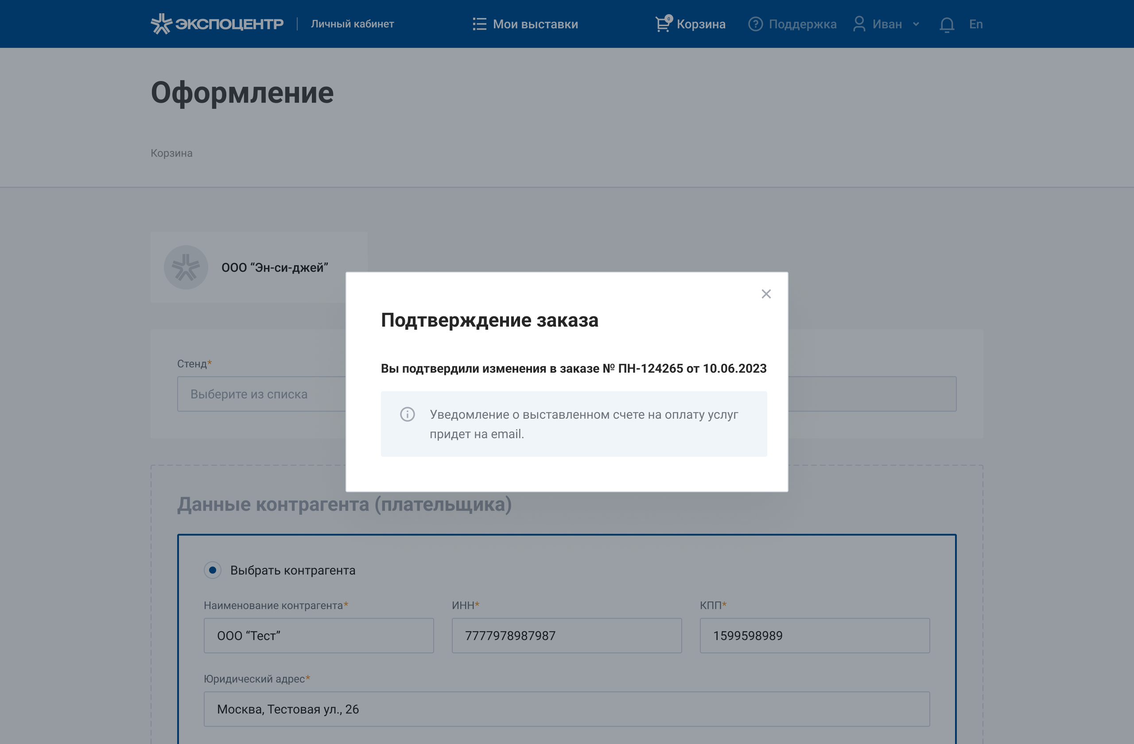Image resolution: width=1134 pixels, height=744 pixels.
Task: Open the notifications bell
Action: click(x=947, y=24)
